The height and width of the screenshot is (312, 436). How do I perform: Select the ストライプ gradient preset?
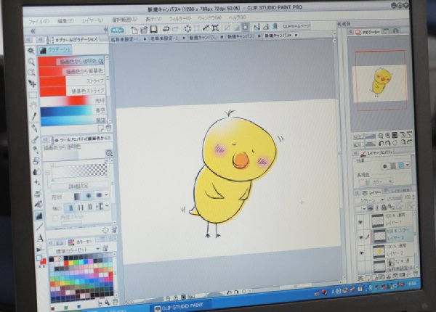pyautogui.click(x=72, y=81)
